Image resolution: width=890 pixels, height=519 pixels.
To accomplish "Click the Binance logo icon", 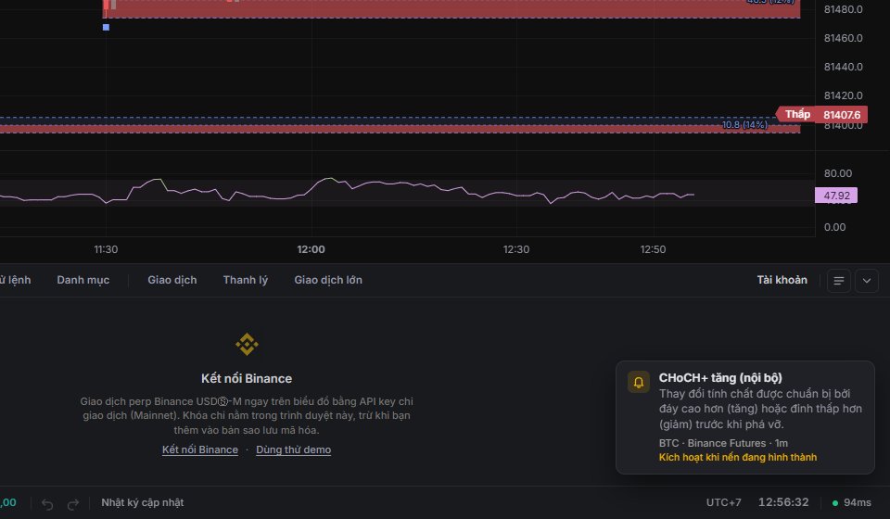I will point(247,344).
